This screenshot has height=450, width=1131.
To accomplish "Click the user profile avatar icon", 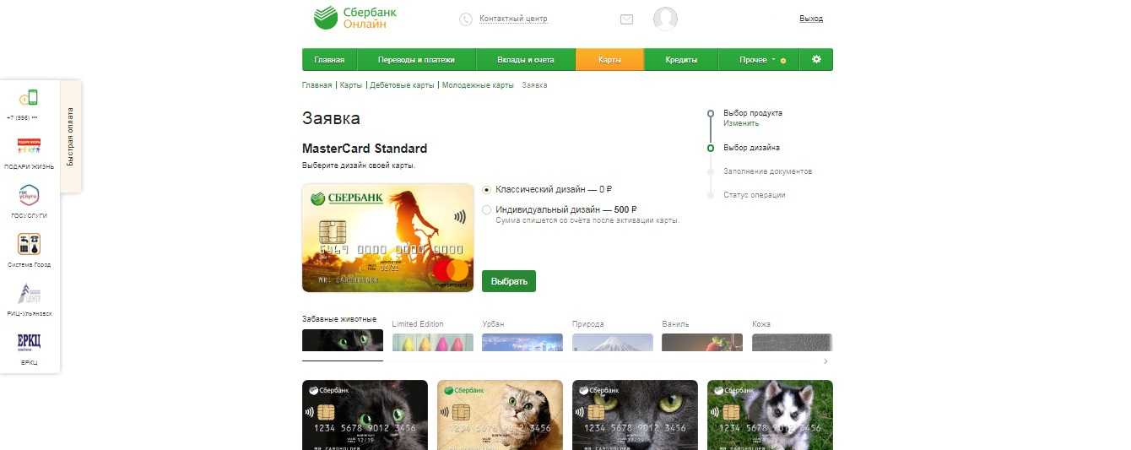I will click(x=665, y=19).
